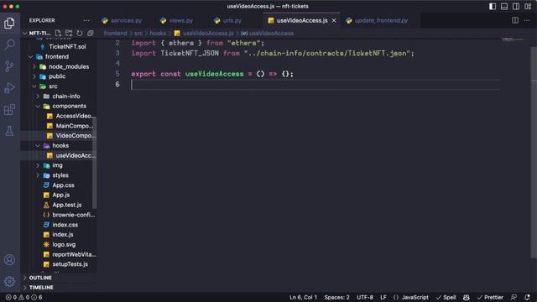Viewport: 537px width, 302px height.
Task: Open the Manage gear settings
Action: coord(9,282)
